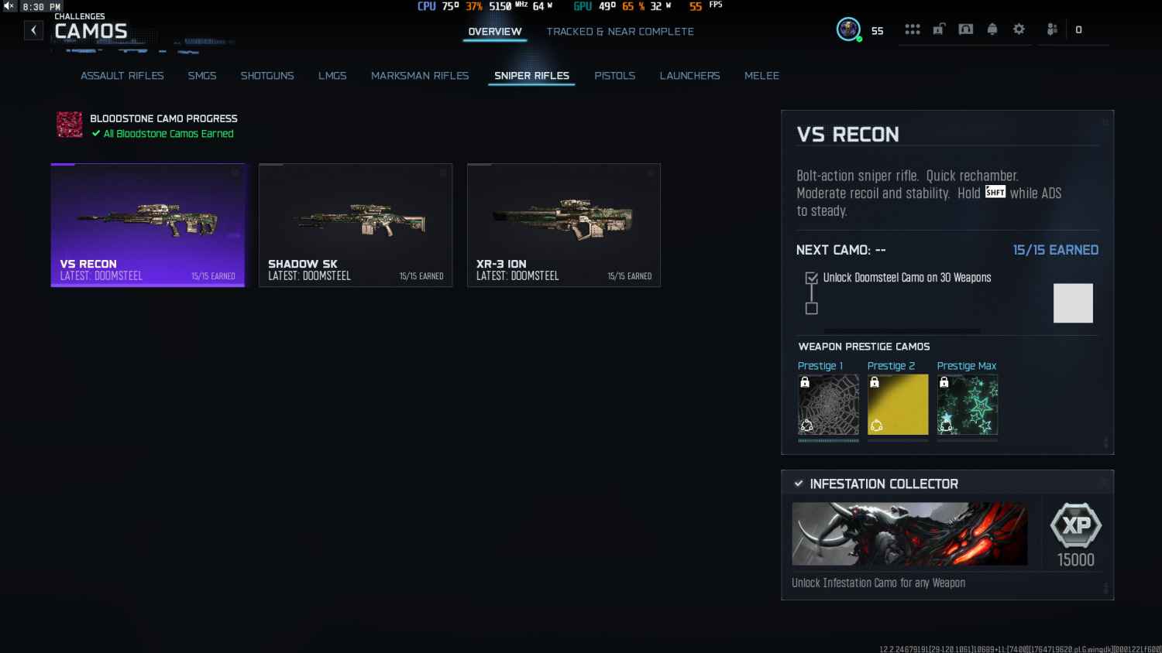Screen dimensions: 1162x653
Task: Open the nine-dot grid menu icon
Action: pos(913,29)
